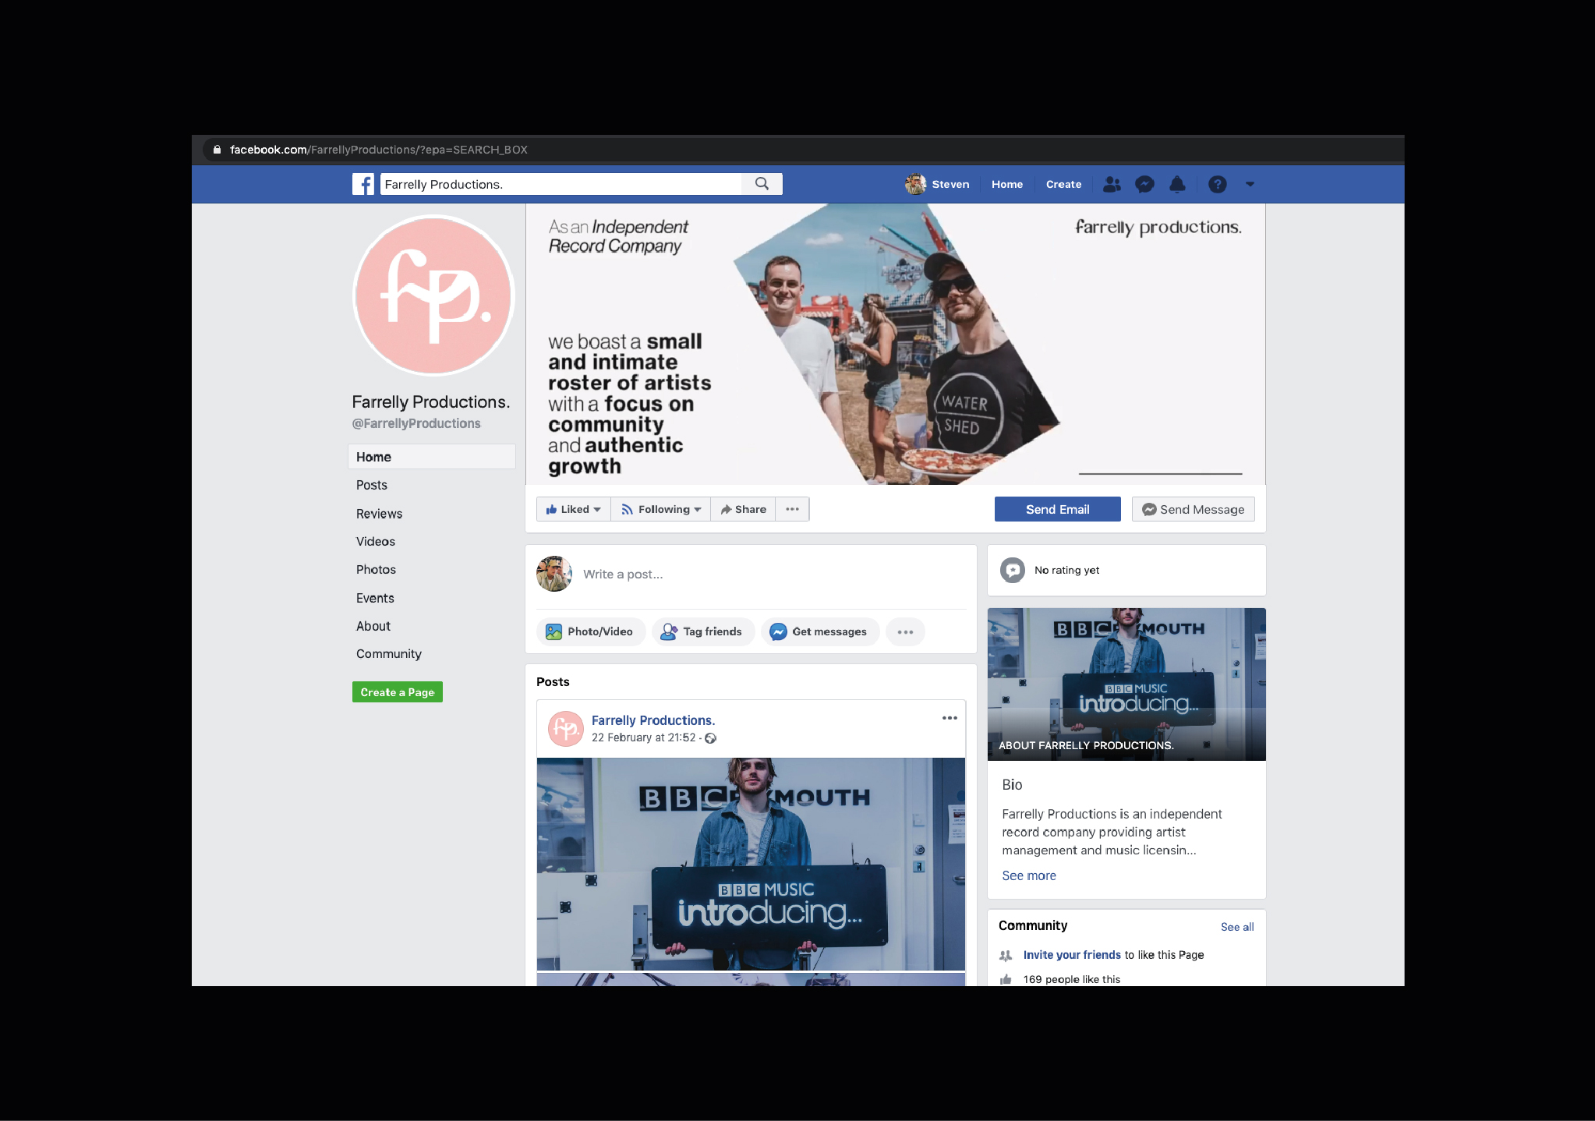
Task: Click the lock icon in address bar
Action: 217,150
